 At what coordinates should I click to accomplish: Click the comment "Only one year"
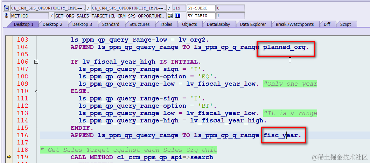coord(290,84)
